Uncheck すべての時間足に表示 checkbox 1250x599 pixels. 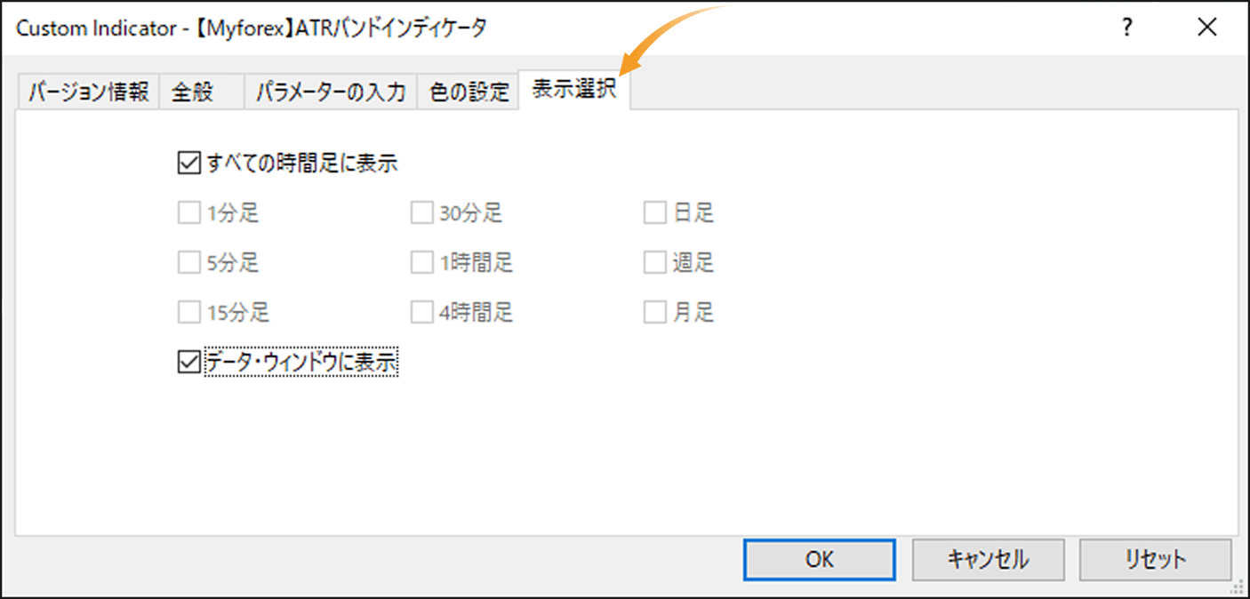click(188, 162)
